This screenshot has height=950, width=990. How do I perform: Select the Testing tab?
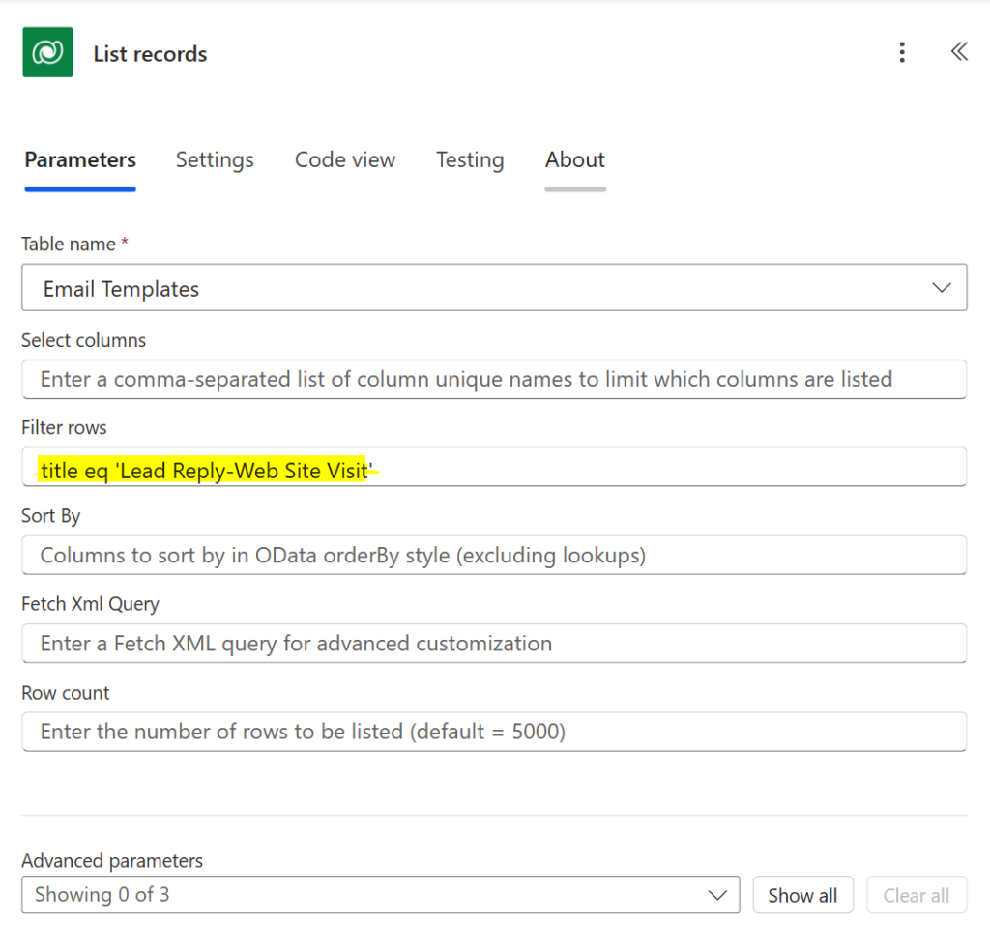pyautogui.click(x=470, y=160)
